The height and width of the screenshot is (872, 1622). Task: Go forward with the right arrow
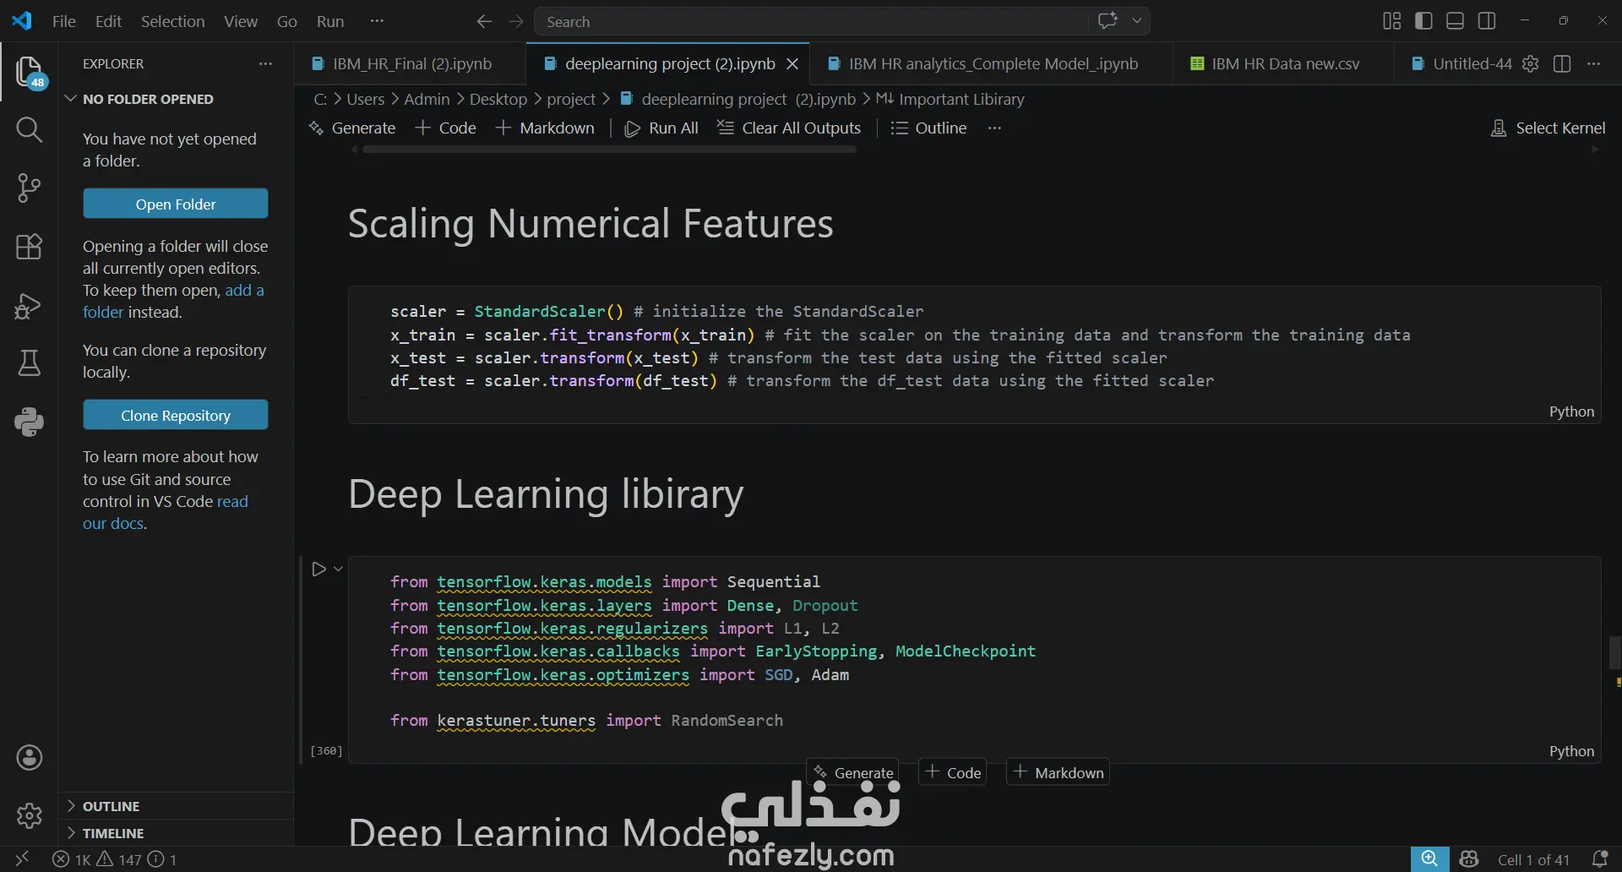[516, 21]
